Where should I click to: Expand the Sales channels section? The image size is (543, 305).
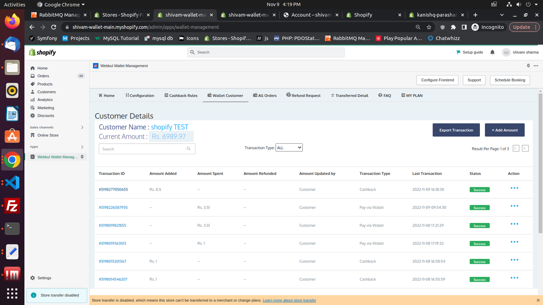(82, 128)
